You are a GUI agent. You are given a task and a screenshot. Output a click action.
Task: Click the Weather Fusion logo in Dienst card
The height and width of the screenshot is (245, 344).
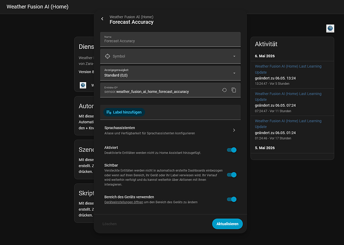point(83,85)
